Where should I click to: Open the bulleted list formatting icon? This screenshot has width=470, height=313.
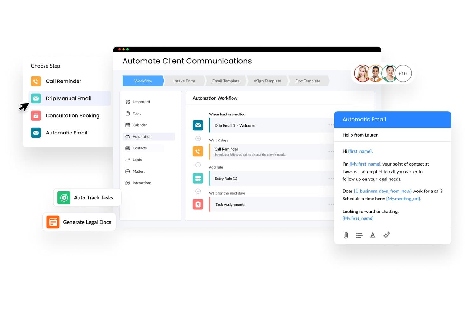coord(359,235)
